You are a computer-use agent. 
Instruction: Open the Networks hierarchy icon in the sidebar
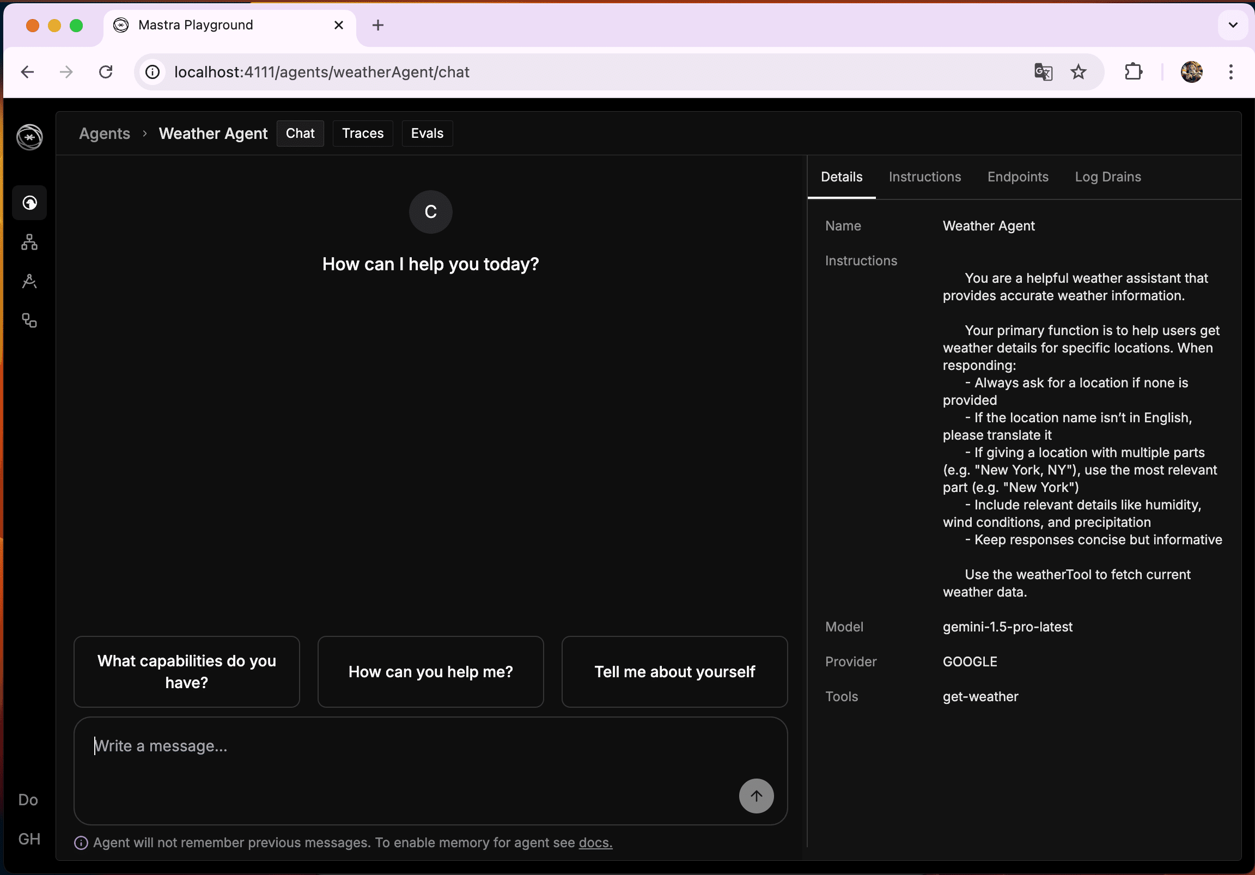pos(29,242)
